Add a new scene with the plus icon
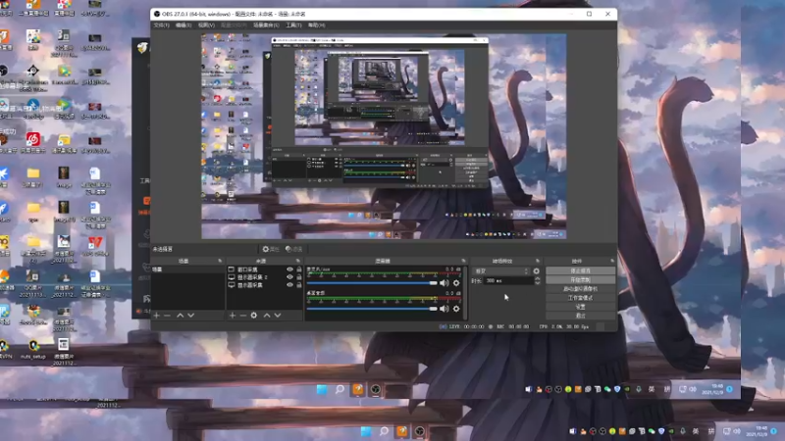The width and height of the screenshot is (785, 441). point(157,316)
